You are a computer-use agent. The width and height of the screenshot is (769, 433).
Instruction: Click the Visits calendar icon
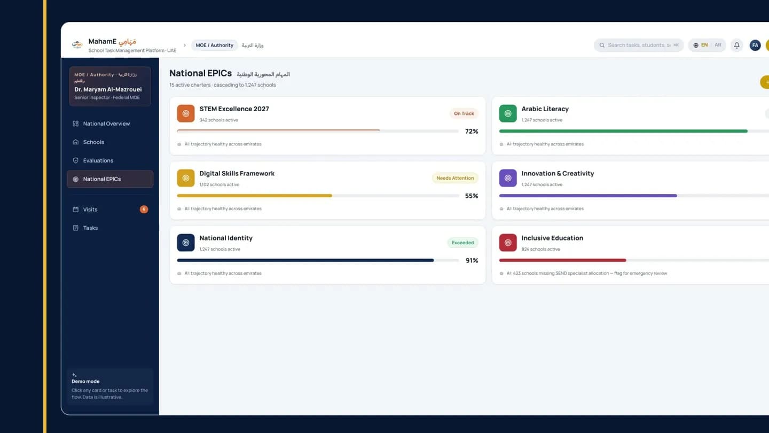pyautogui.click(x=75, y=210)
